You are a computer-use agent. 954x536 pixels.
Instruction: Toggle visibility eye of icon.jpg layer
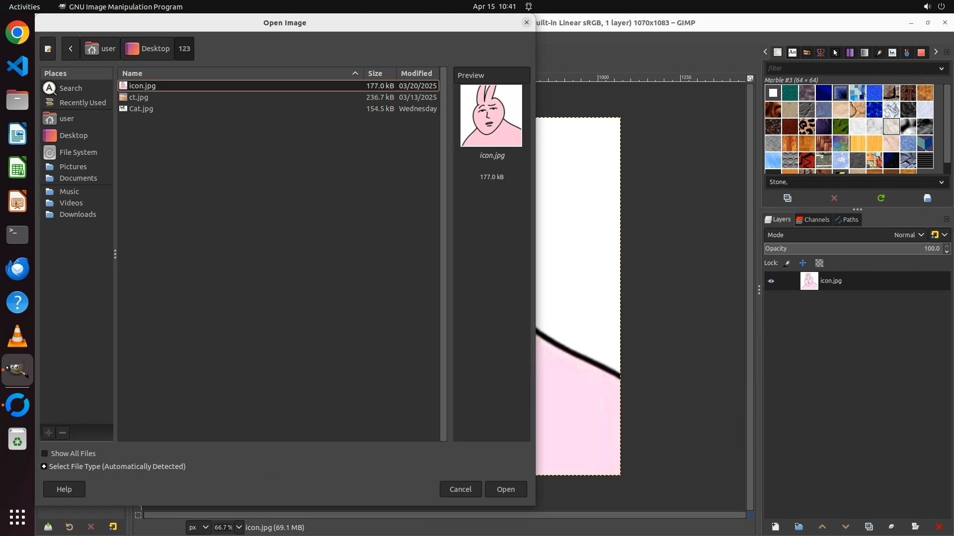tap(771, 281)
